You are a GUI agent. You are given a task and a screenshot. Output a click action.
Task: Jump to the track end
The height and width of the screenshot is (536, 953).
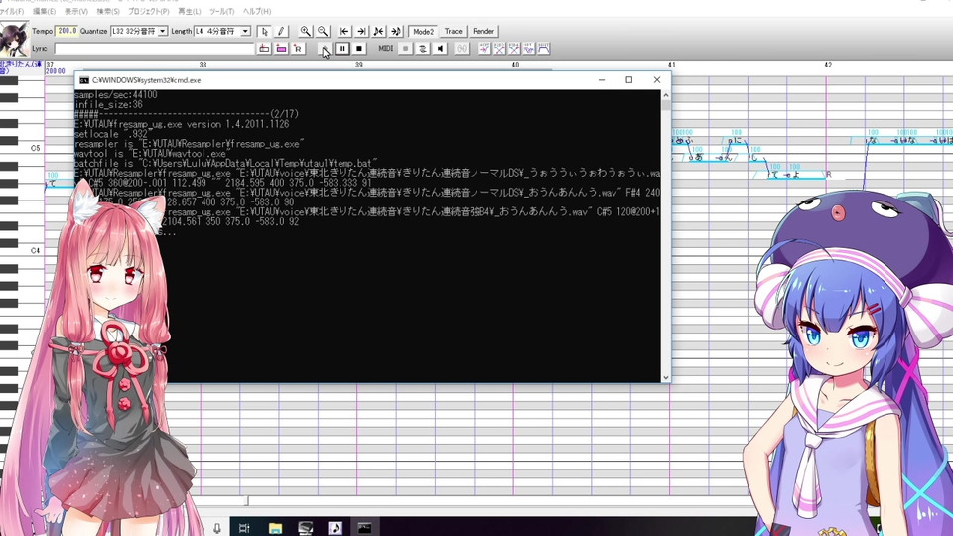click(361, 31)
